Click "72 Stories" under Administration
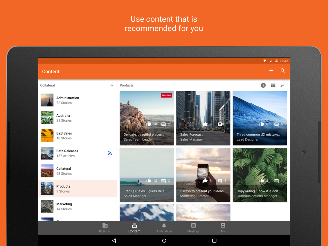This screenshot has height=246, width=328. (64, 103)
